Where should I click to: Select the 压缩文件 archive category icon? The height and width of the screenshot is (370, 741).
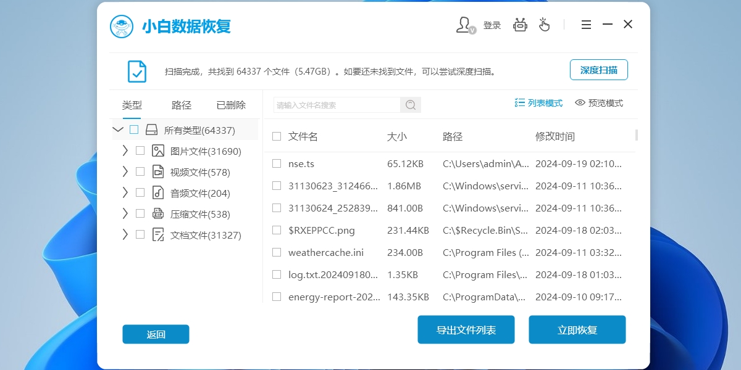(157, 214)
